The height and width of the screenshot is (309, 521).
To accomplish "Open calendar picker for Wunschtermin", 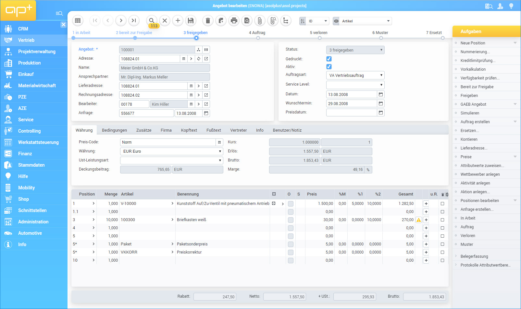I will click(381, 104).
